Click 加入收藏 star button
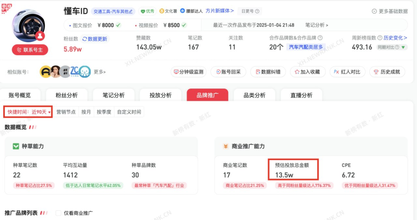This screenshot has height=220, width=417. [x=308, y=72]
